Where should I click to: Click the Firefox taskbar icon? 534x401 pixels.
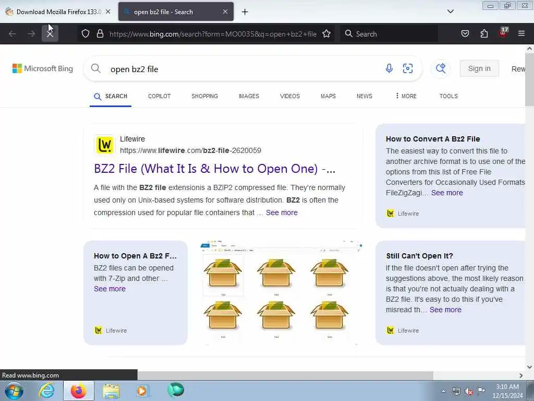(78, 391)
